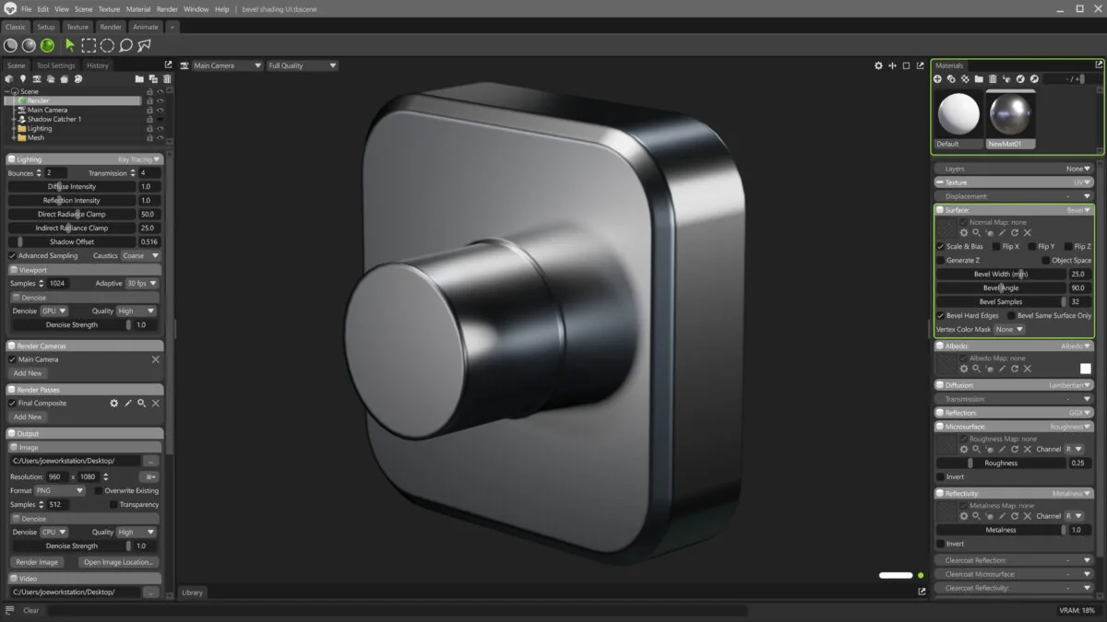Click Clear button in status bar
The height and width of the screenshot is (622, 1107).
(x=31, y=610)
